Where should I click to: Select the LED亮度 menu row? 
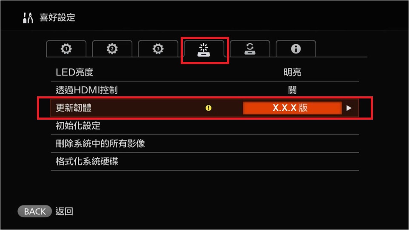(205, 72)
